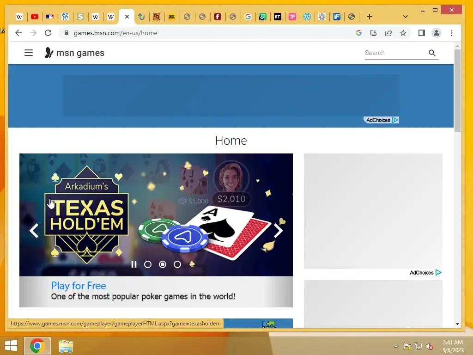Image resolution: width=473 pixels, height=355 pixels.
Task: Switch to the RT tab
Action: pyautogui.click(x=278, y=17)
